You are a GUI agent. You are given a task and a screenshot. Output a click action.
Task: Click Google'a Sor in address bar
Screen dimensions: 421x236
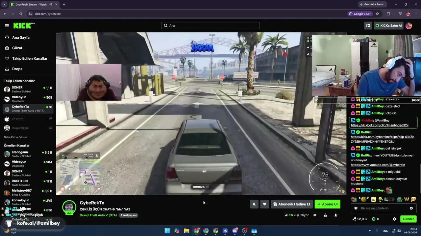tap(360, 14)
